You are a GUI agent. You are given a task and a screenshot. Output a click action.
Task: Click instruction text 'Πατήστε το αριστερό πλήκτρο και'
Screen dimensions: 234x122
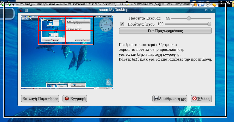(148, 45)
